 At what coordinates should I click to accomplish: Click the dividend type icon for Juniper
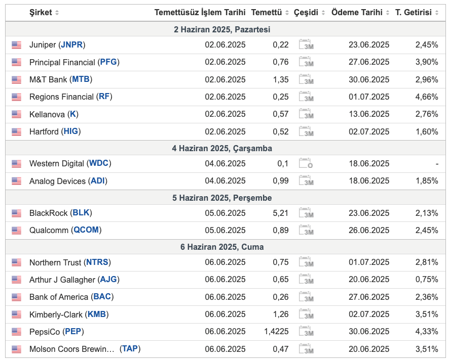click(x=306, y=44)
